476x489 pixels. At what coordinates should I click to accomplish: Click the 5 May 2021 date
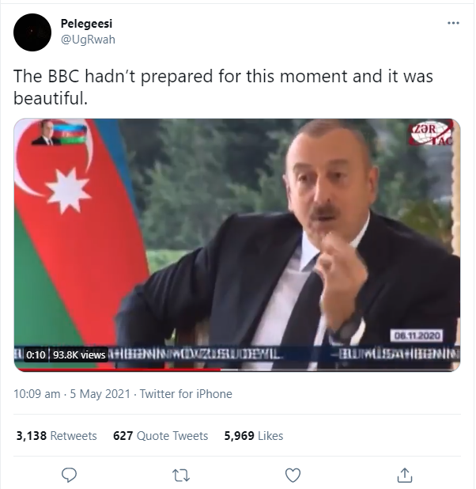[x=100, y=394]
